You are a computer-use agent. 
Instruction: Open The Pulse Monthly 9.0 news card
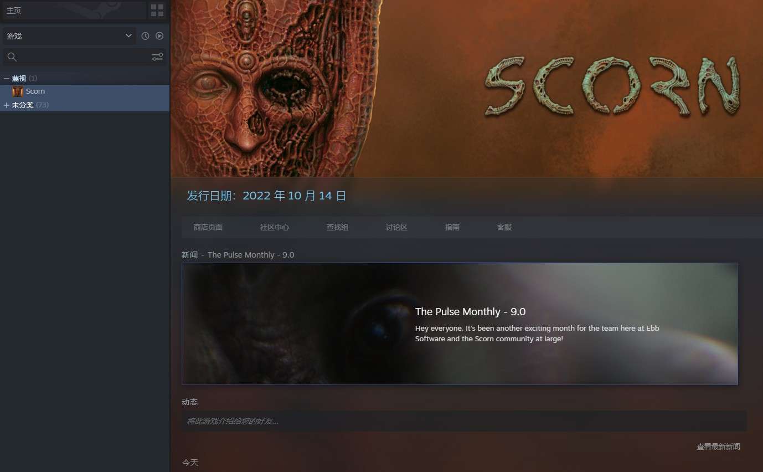pyautogui.click(x=460, y=324)
